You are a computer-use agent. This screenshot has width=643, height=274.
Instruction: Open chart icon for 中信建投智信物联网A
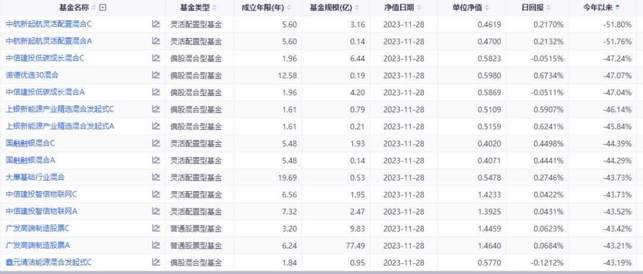[x=156, y=211]
